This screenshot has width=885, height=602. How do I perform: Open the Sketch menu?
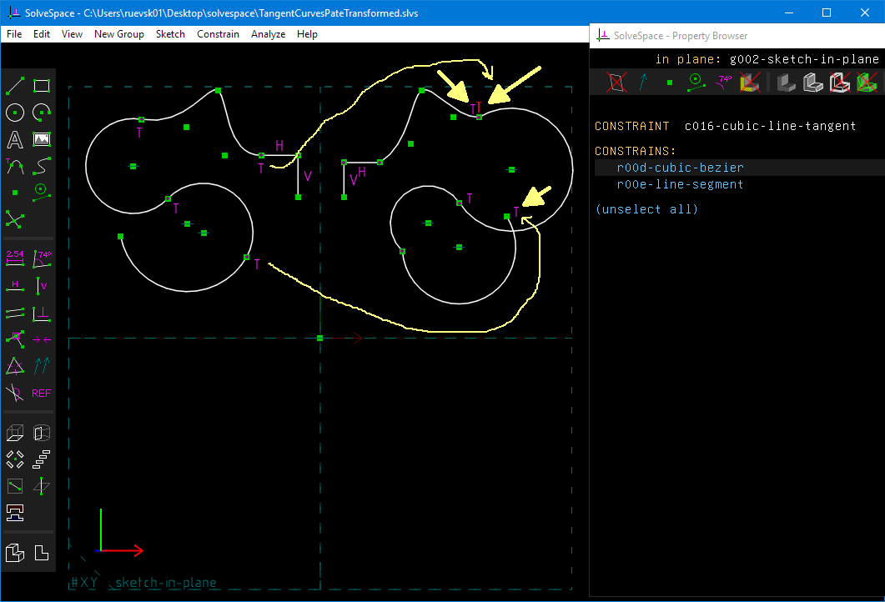point(170,34)
